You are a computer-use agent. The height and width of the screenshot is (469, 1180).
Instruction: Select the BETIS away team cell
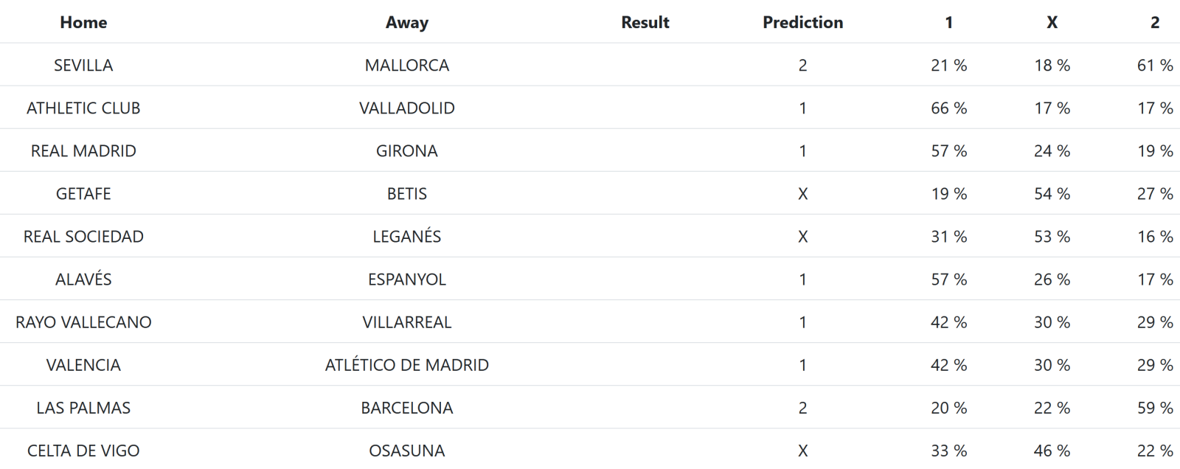point(406,193)
